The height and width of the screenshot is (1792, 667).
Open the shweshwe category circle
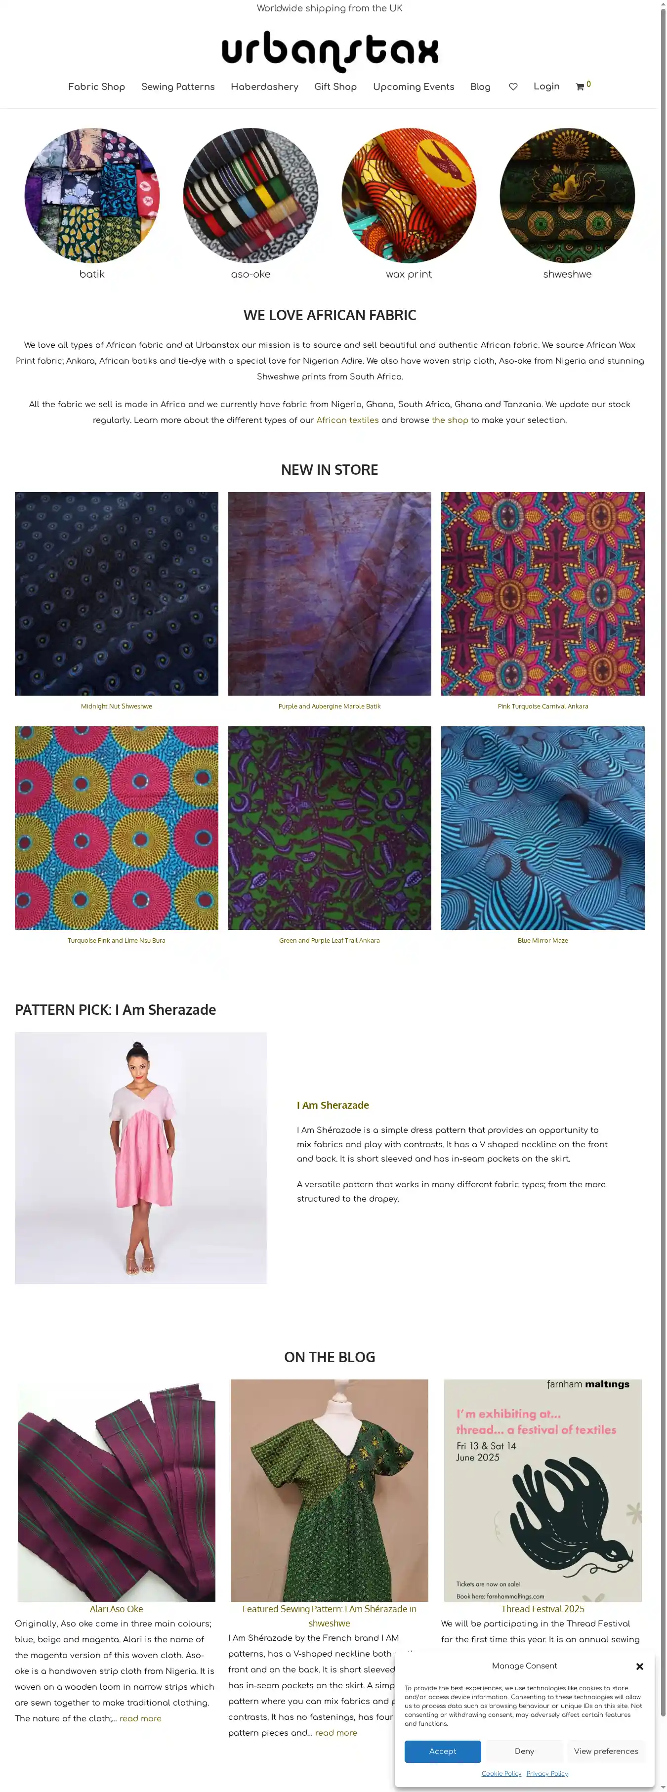pos(568,195)
